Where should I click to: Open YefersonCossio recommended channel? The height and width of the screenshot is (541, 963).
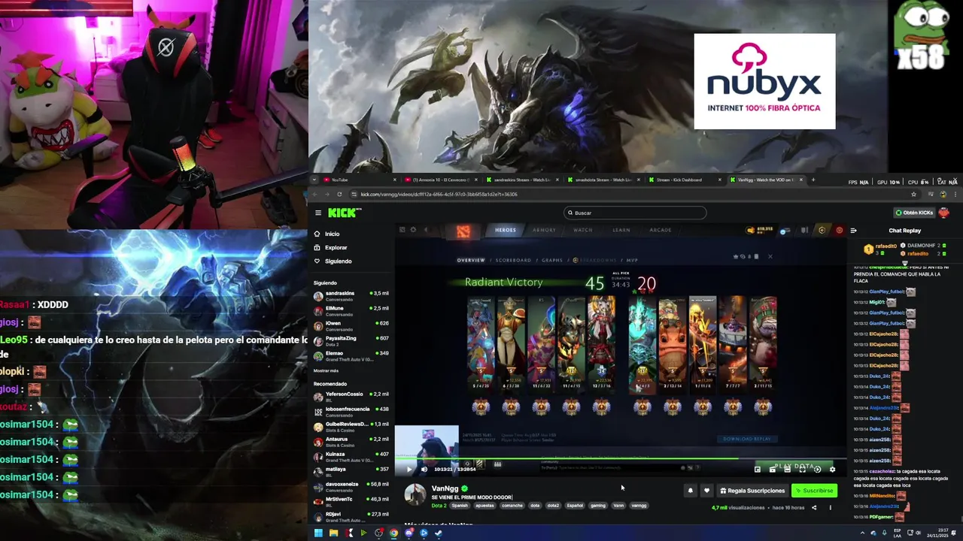tap(351, 396)
